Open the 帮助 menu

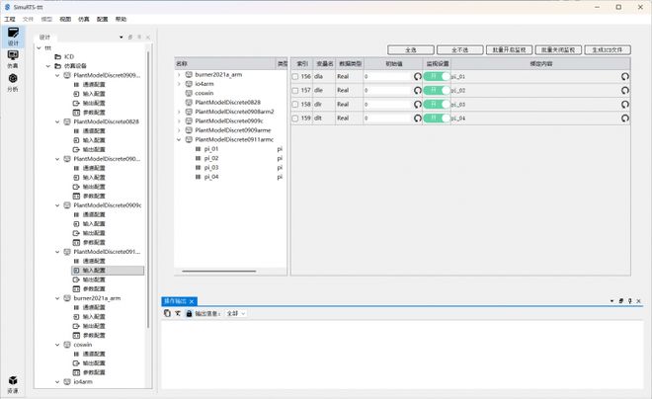coord(121,19)
